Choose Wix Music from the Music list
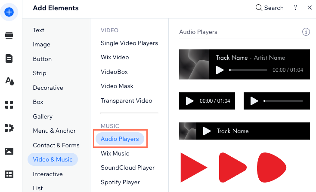316x192 pixels. coord(115,153)
